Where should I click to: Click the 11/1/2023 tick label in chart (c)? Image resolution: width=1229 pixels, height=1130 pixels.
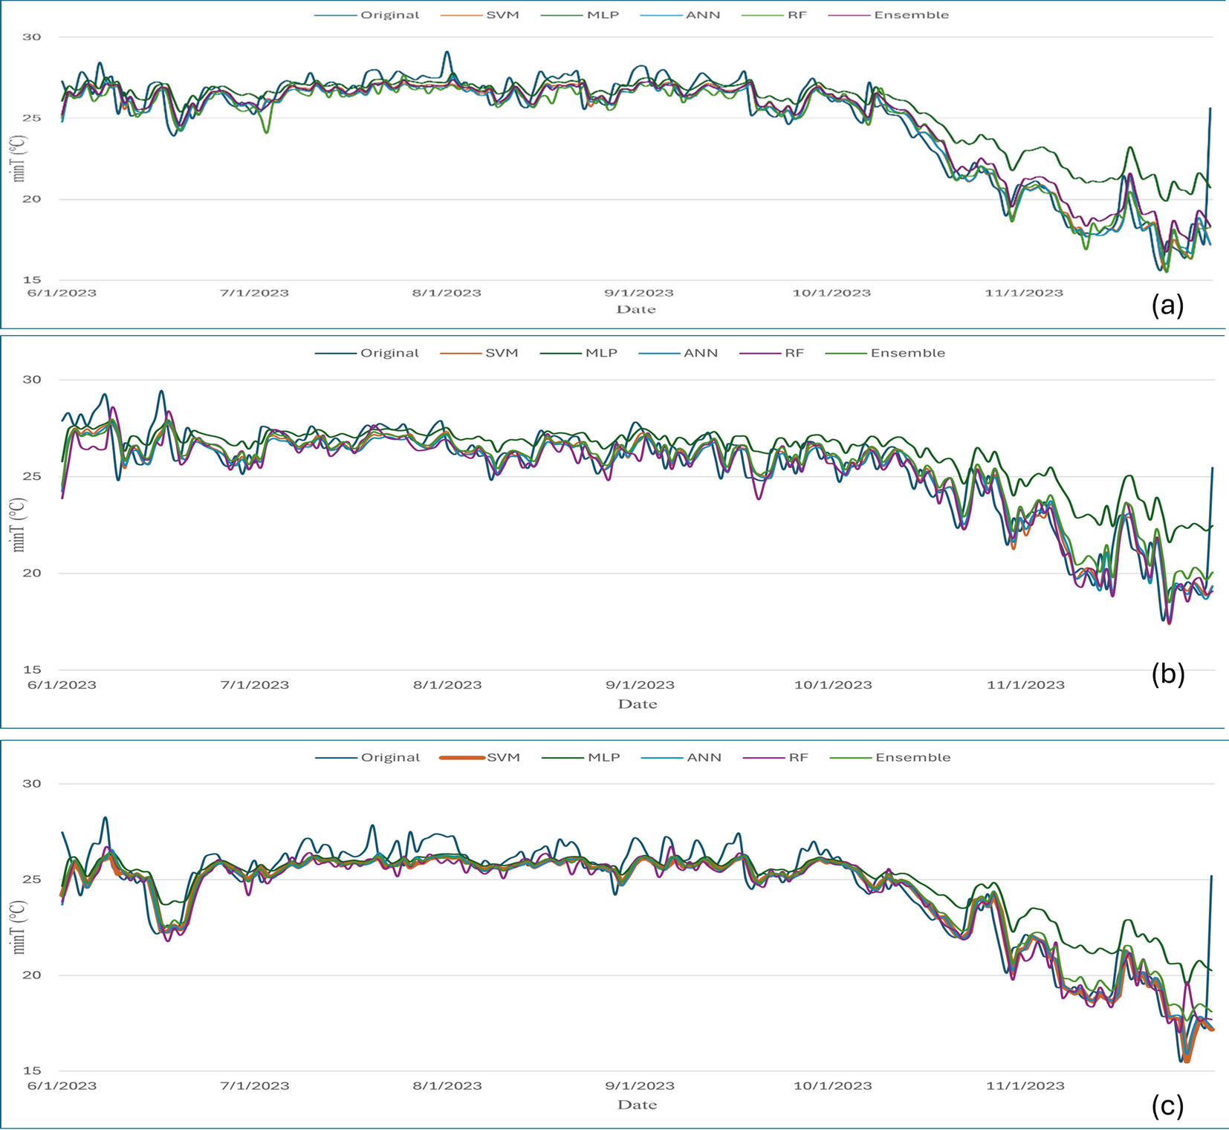[1025, 1085]
